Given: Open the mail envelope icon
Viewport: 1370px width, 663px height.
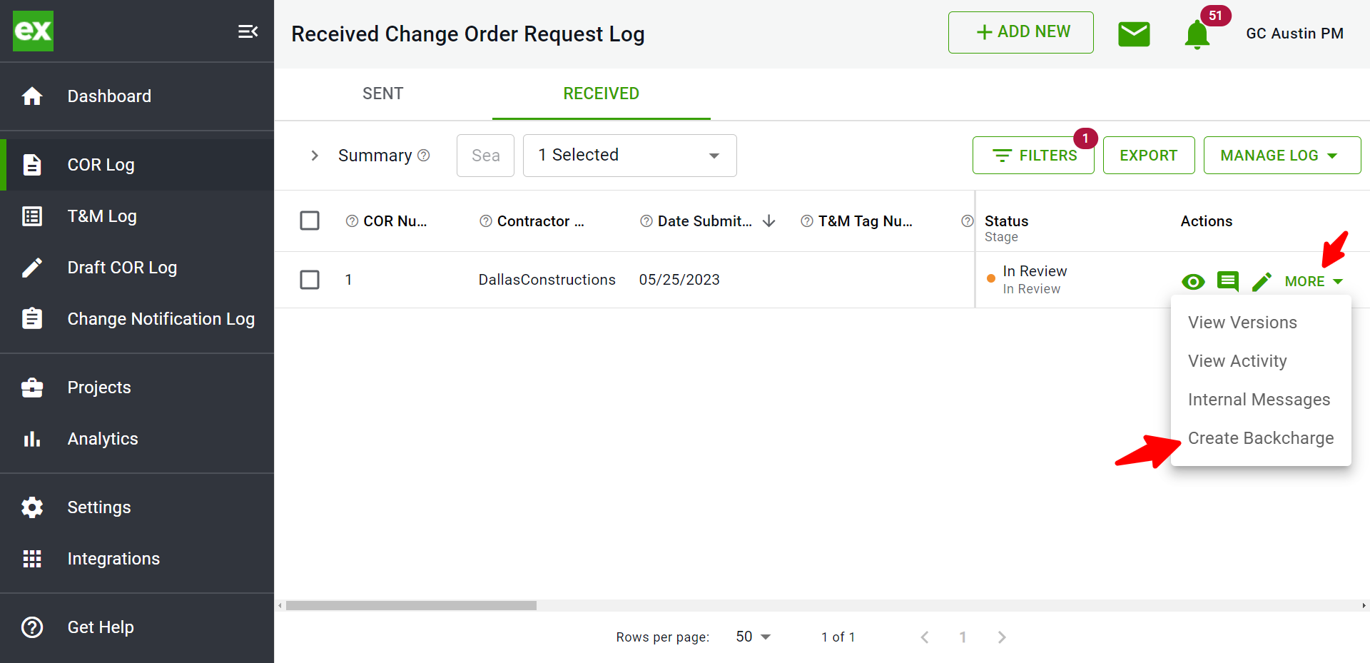Looking at the screenshot, I should click(1134, 34).
